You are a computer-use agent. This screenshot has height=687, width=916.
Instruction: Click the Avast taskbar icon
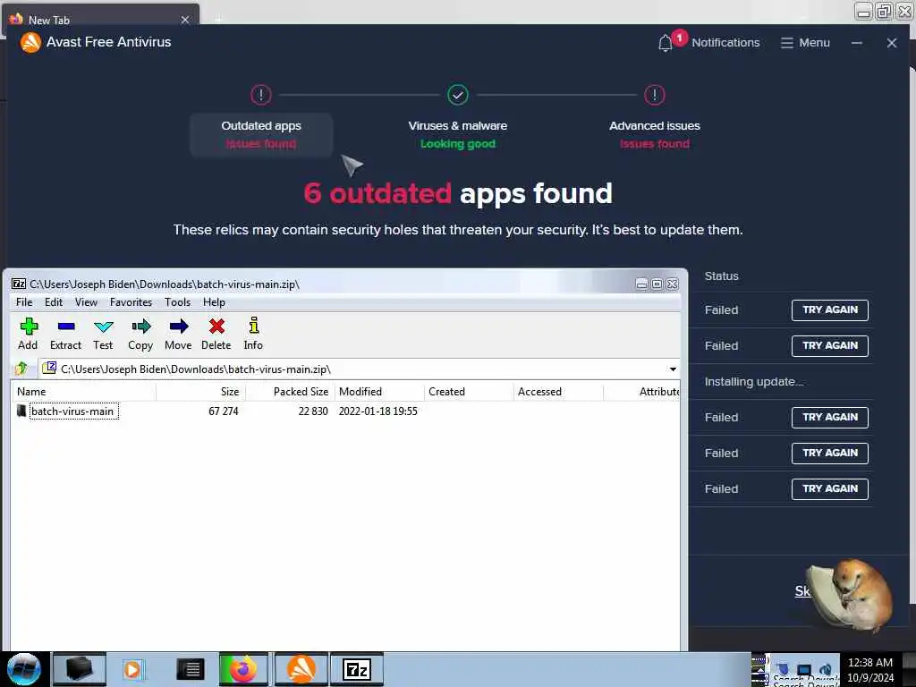coord(301,669)
